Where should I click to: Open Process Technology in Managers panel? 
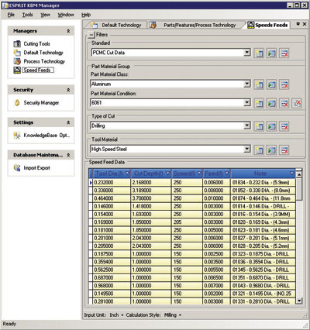coord(39,61)
